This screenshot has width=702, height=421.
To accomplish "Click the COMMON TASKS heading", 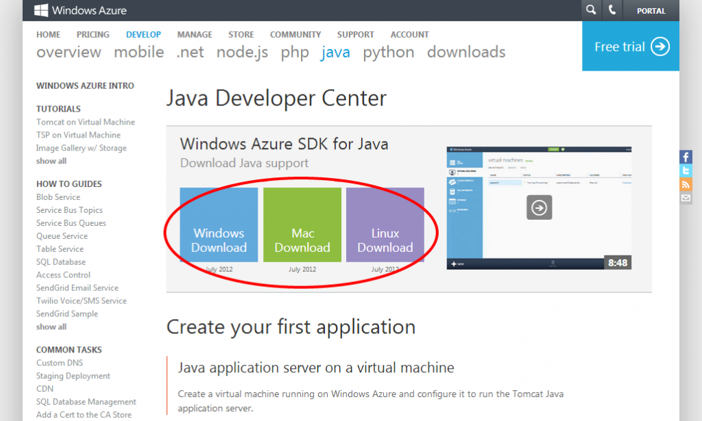I will [x=69, y=350].
